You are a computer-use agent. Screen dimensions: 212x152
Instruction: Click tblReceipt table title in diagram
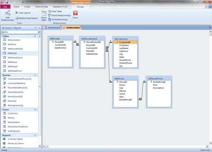click(x=55, y=38)
